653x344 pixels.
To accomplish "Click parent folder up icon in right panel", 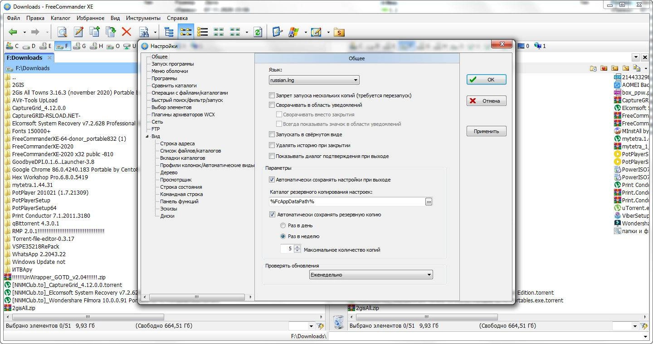I will coord(614,68).
